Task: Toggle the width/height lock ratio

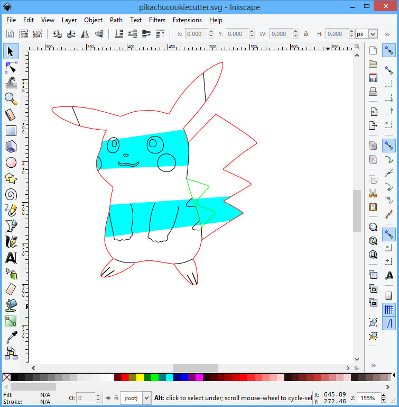Action: [306, 34]
